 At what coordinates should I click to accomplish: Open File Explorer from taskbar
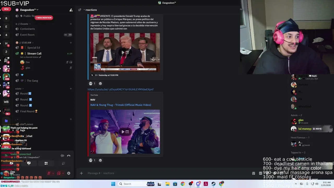pos(167,184)
